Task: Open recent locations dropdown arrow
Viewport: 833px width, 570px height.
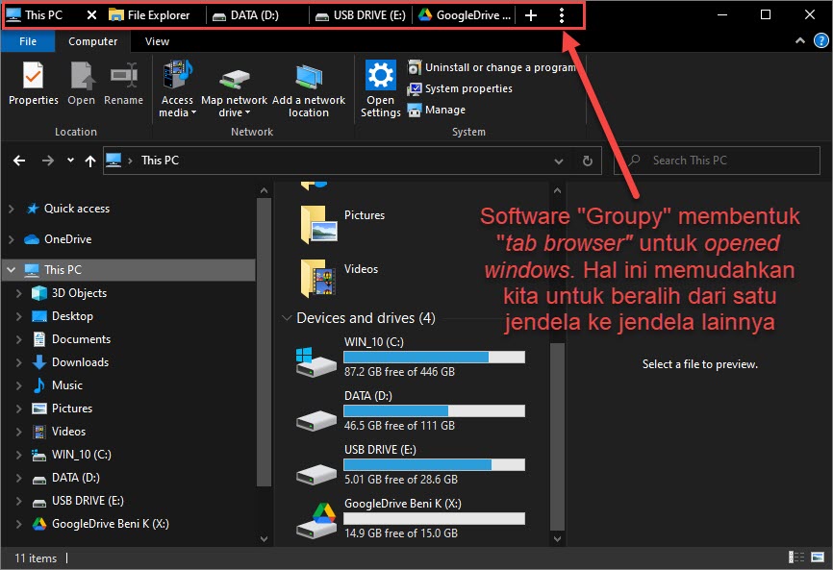Action: coord(70,160)
